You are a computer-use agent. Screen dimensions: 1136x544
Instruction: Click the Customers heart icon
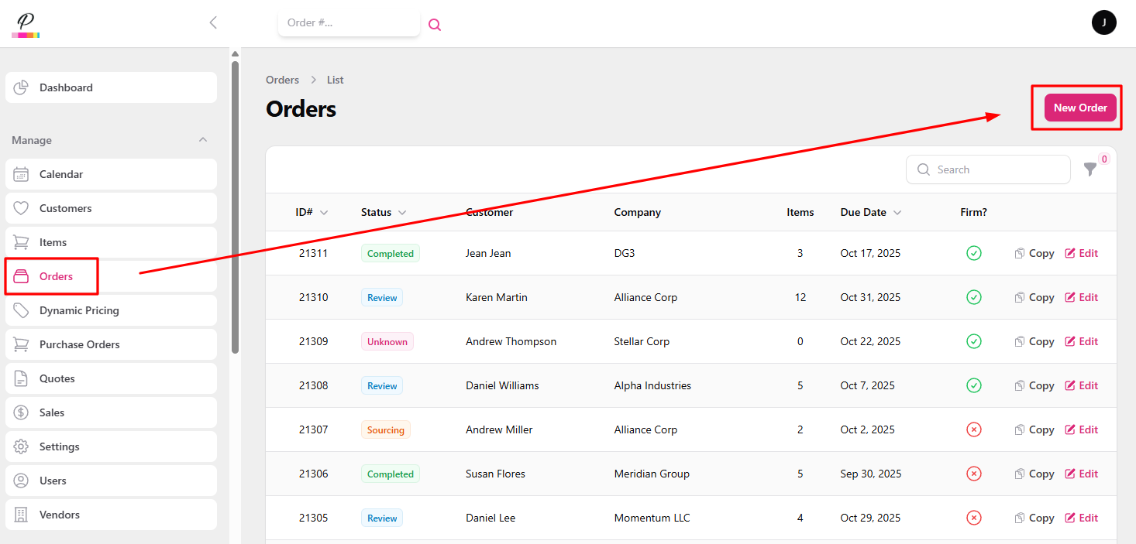point(22,208)
